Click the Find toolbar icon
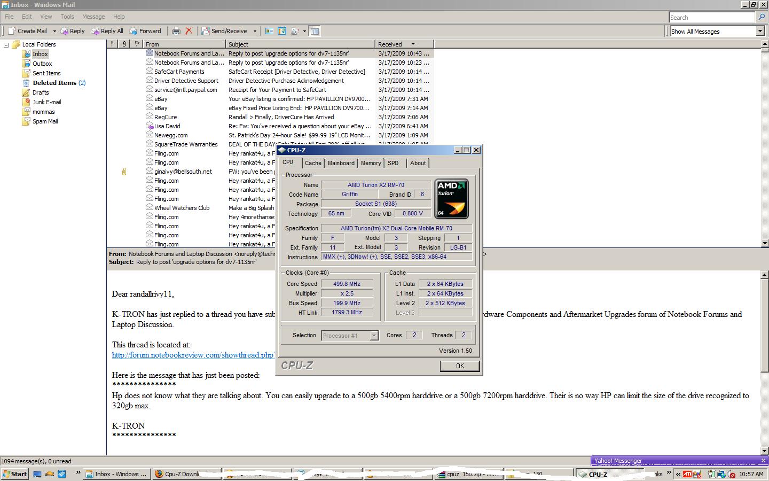The width and height of the screenshot is (769, 481). [x=295, y=31]
